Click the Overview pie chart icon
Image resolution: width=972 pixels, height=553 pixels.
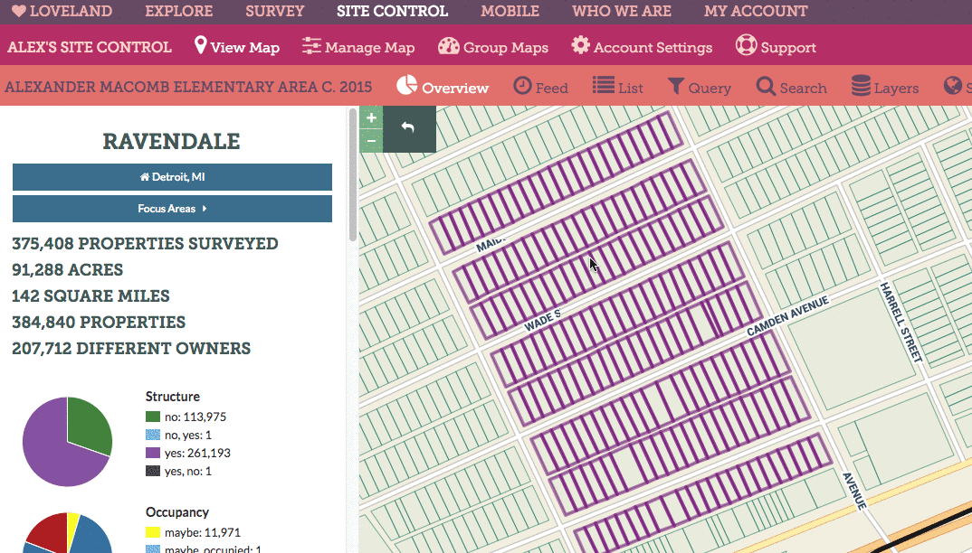tap(406, 86)
